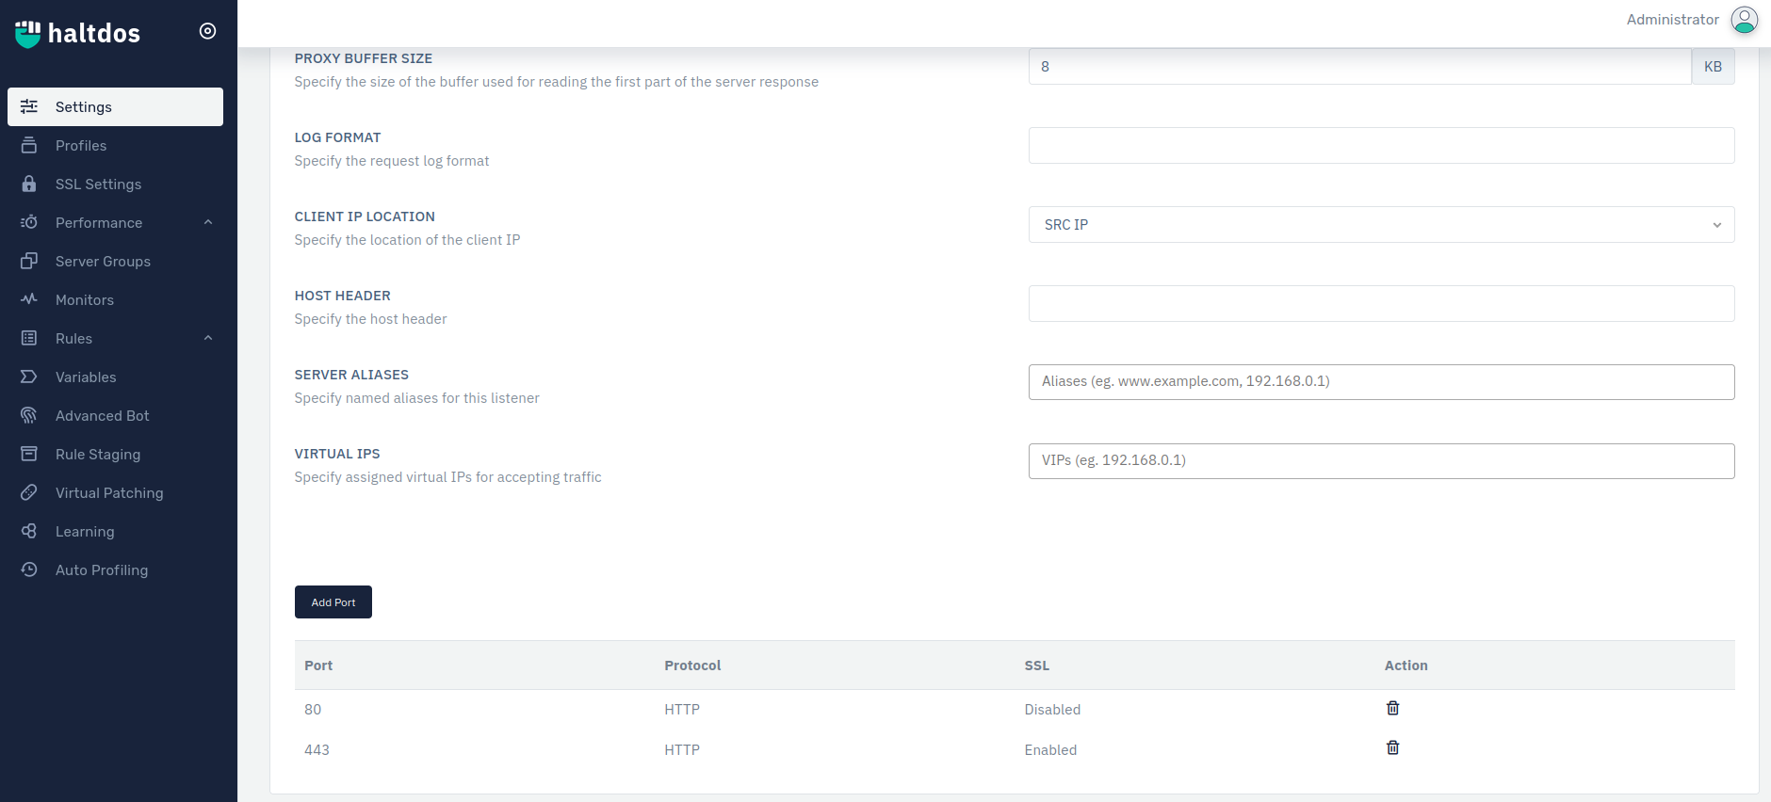Click the Advanced Bot fingerprint icon

pyautogui.click(x=29, y=415)
